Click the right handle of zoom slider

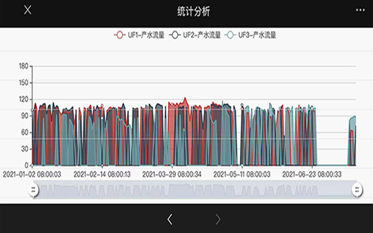pos(357,190)
